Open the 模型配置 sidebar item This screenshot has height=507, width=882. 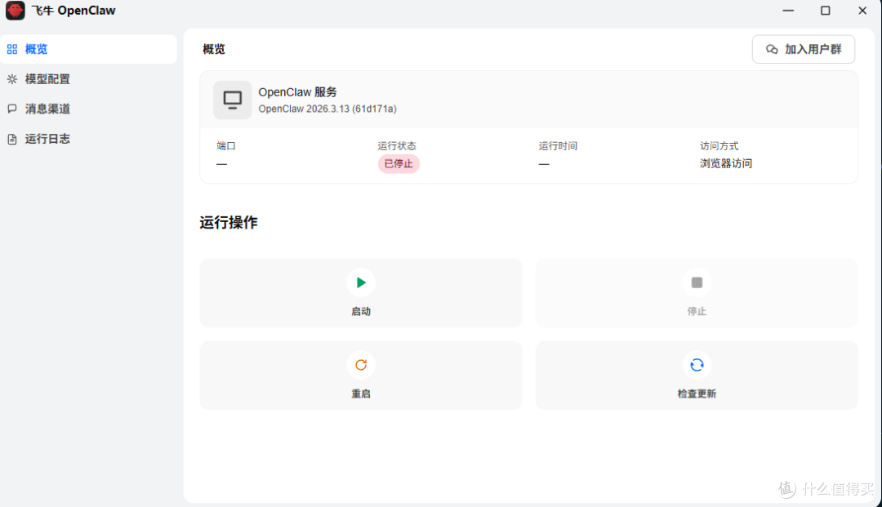(88, 79)
